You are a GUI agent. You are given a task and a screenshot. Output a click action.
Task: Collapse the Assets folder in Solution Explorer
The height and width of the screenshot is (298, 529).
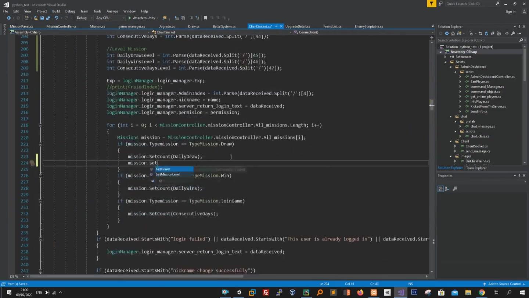tap(446, 62)
